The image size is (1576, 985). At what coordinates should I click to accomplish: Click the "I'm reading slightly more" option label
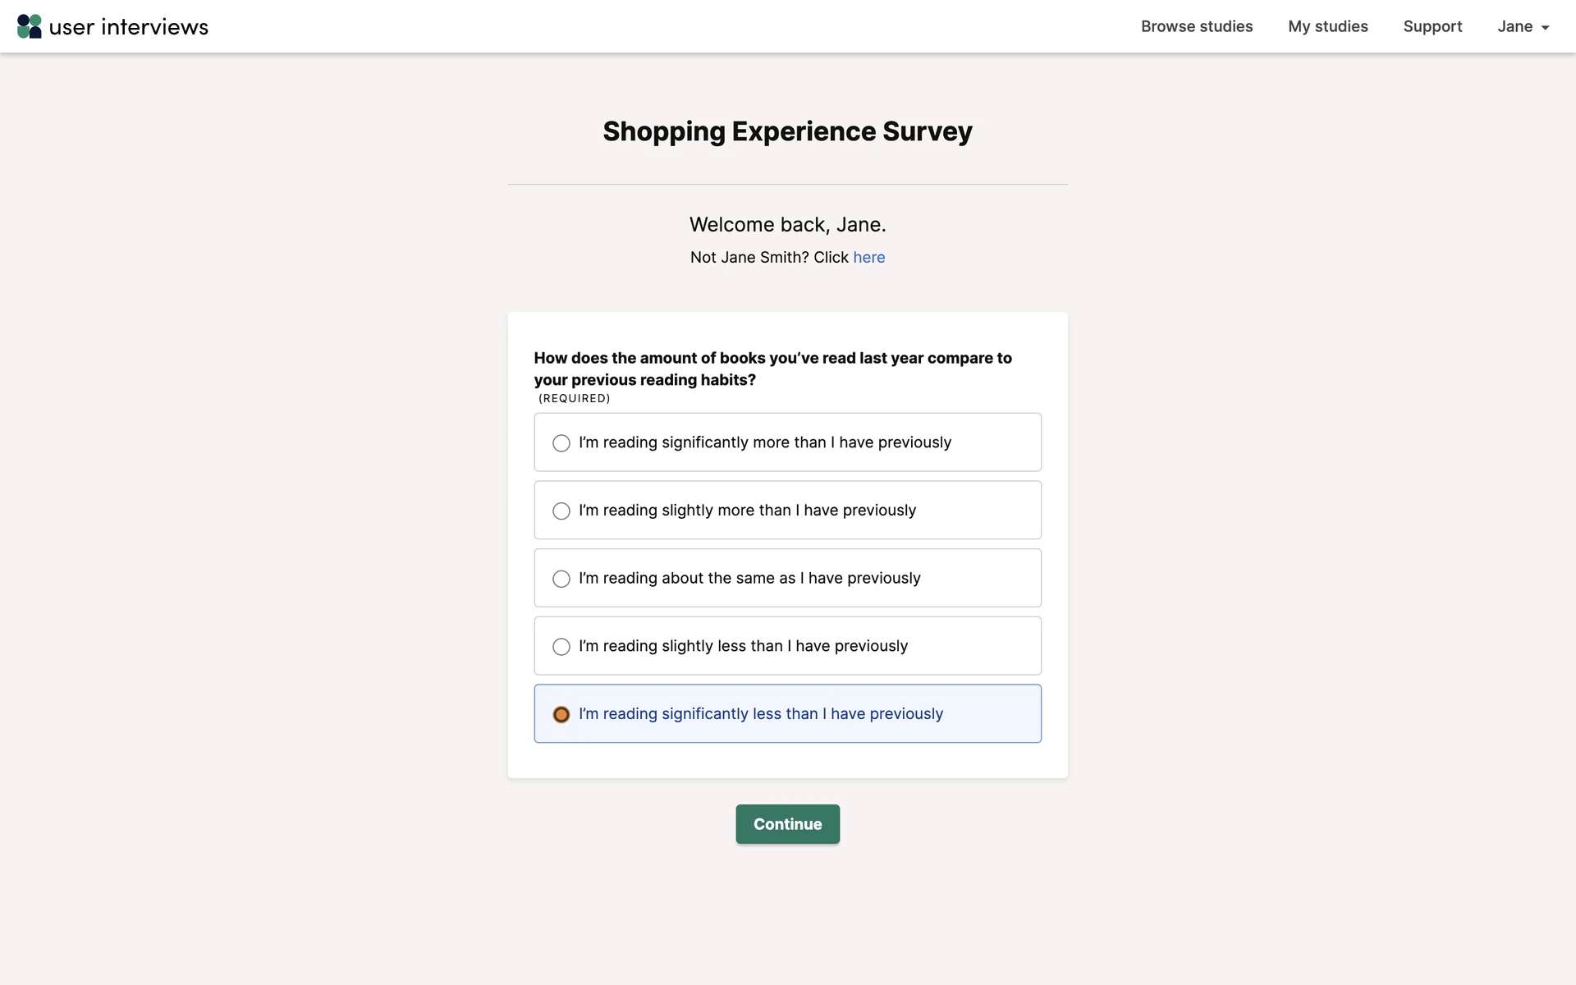coord(747,511)
